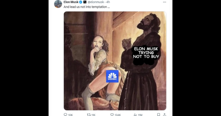Click the MSNBC logo in the image
Screen dimensions: 221x116
(x=112, y=76)
